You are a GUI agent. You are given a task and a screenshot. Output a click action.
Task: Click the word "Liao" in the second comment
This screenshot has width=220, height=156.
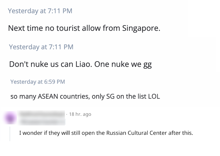pyautogui.click(x=84, y=64)
